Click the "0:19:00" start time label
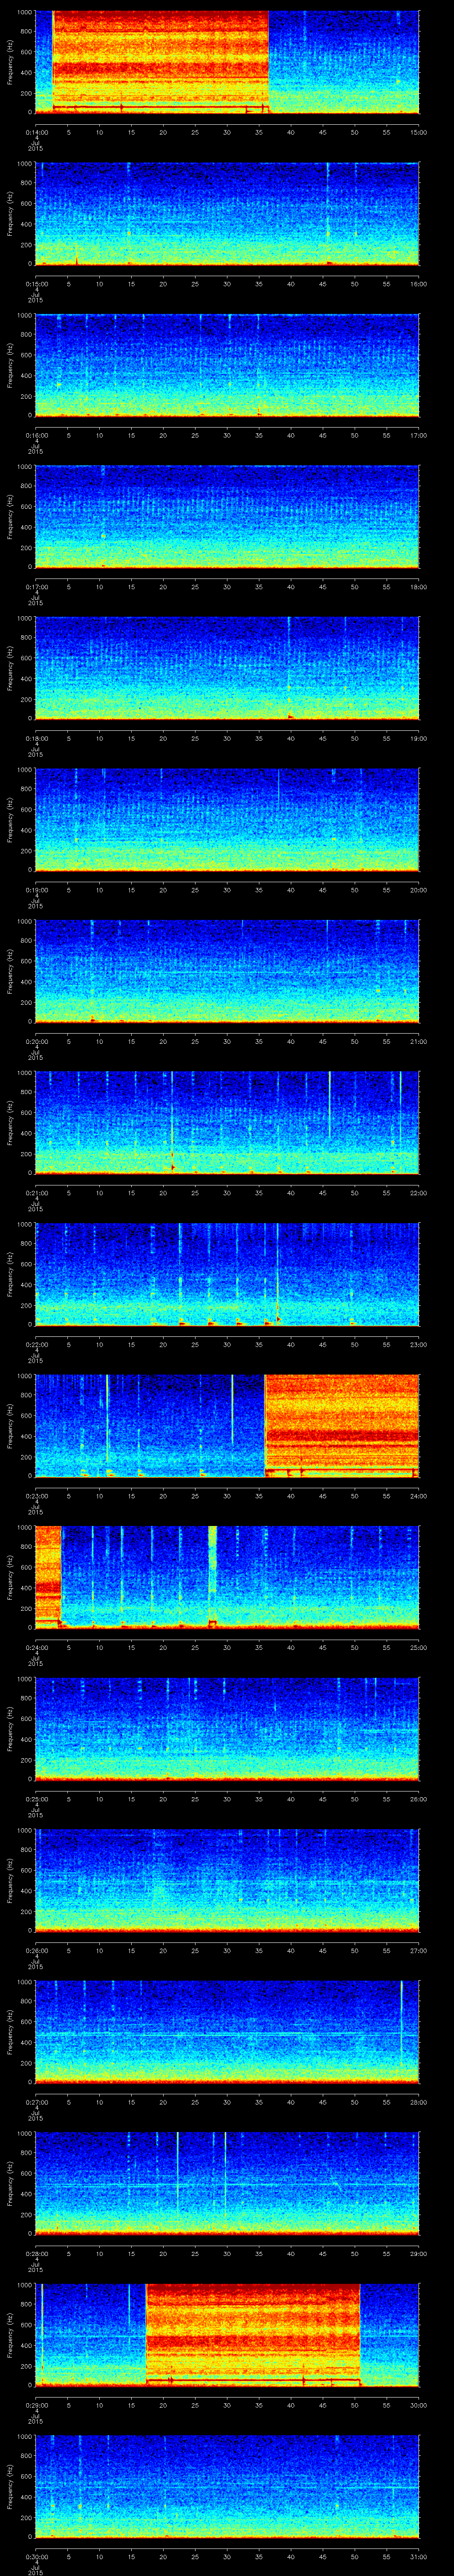This screenshot has height=2576, width=454. (36, 890)
